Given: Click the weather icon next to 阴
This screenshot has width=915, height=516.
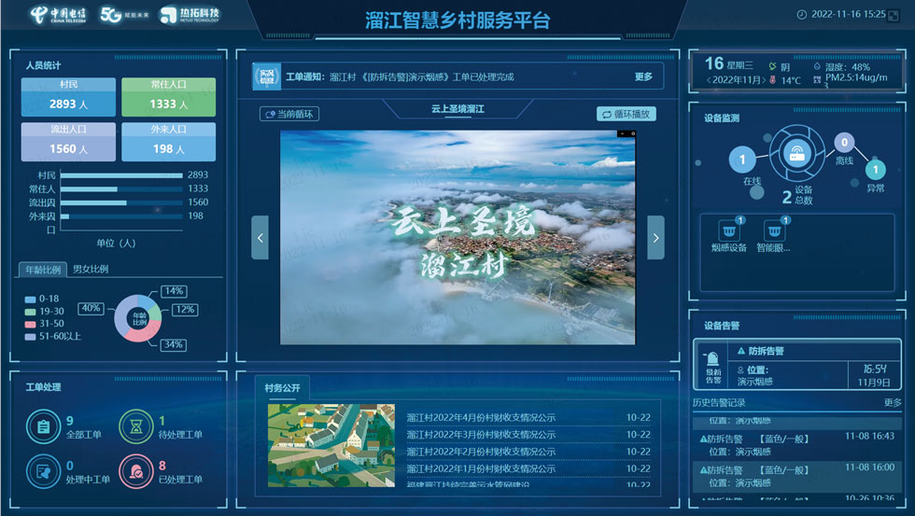Looking at the screenshot, I should click(773, 66).
